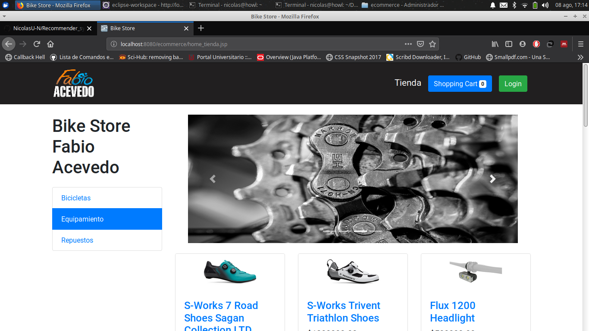Switch to the NicolasU-N/Recommender tab
Screen dimensions: 589x331
[47, 28]
